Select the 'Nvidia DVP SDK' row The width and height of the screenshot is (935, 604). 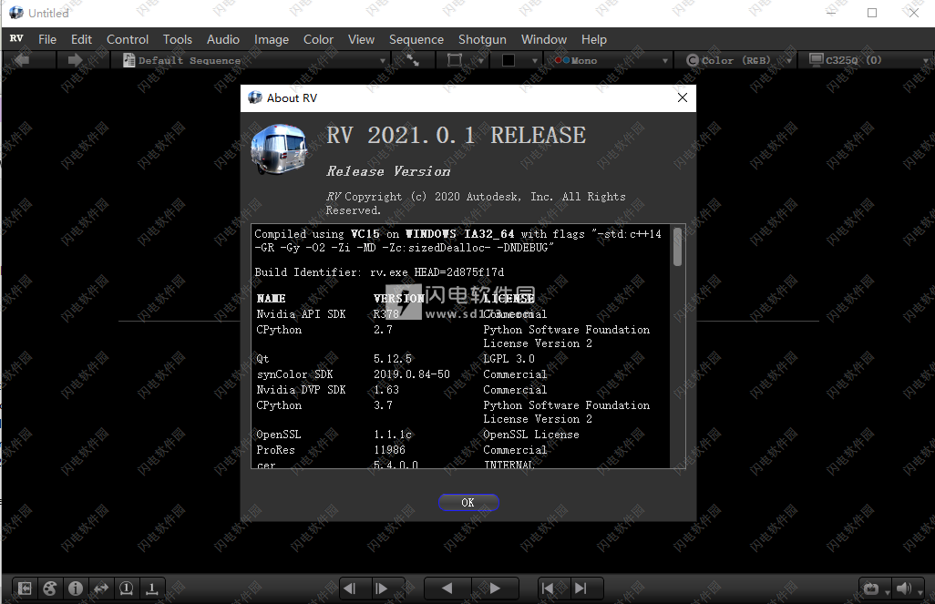coord(401,390)
